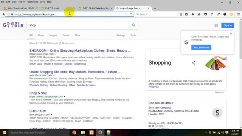Open the XAMPP taskbar icon
242x136 pixels.
(92, 133)
